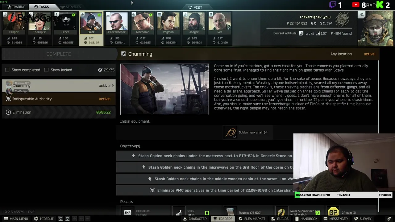Image resolution: width=395 pixels, height=222 pixels.
Task: Select trader Prapor portrait
Action: pos(14,23)
